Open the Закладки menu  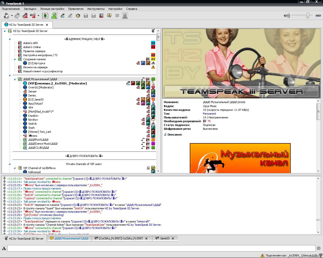(x=30, y=9)
